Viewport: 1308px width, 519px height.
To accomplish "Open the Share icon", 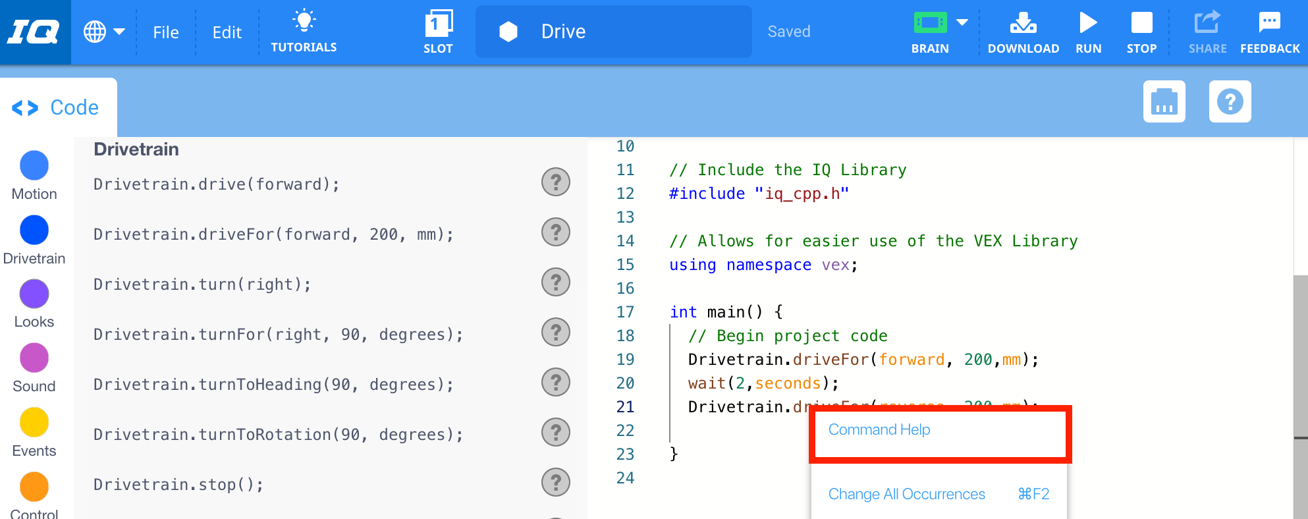I will [x=1207, y=22].
